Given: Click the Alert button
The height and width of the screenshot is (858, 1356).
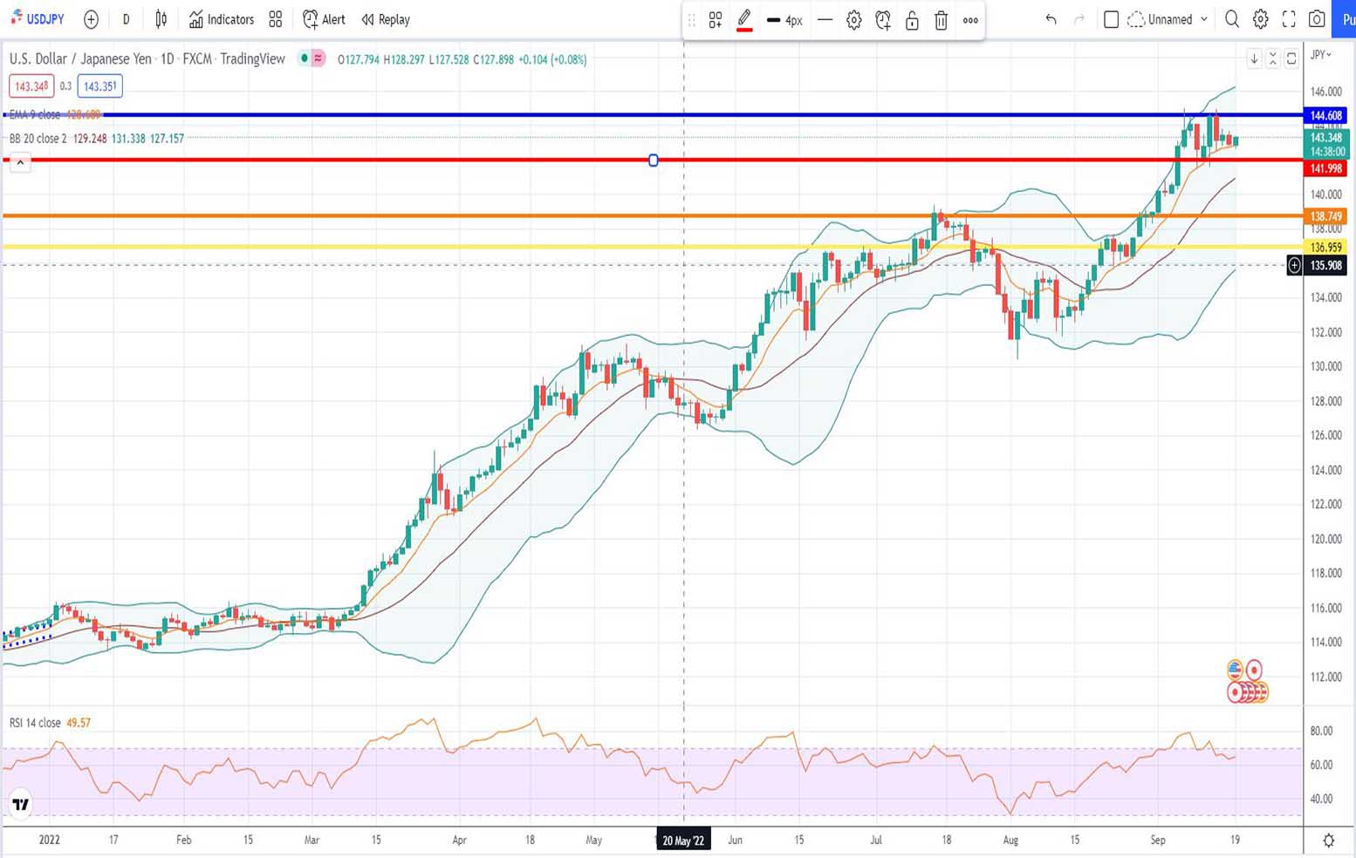Looking at the screenshot, I should 324,19.
